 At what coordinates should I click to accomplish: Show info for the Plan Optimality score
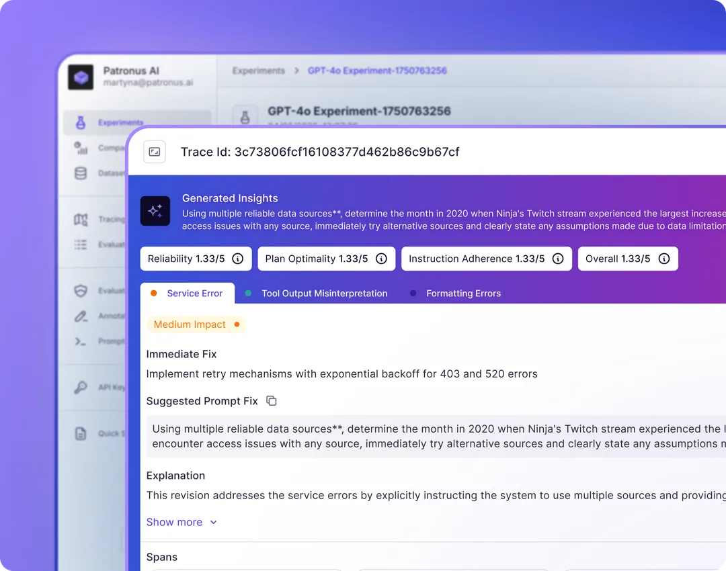point(381,259)
